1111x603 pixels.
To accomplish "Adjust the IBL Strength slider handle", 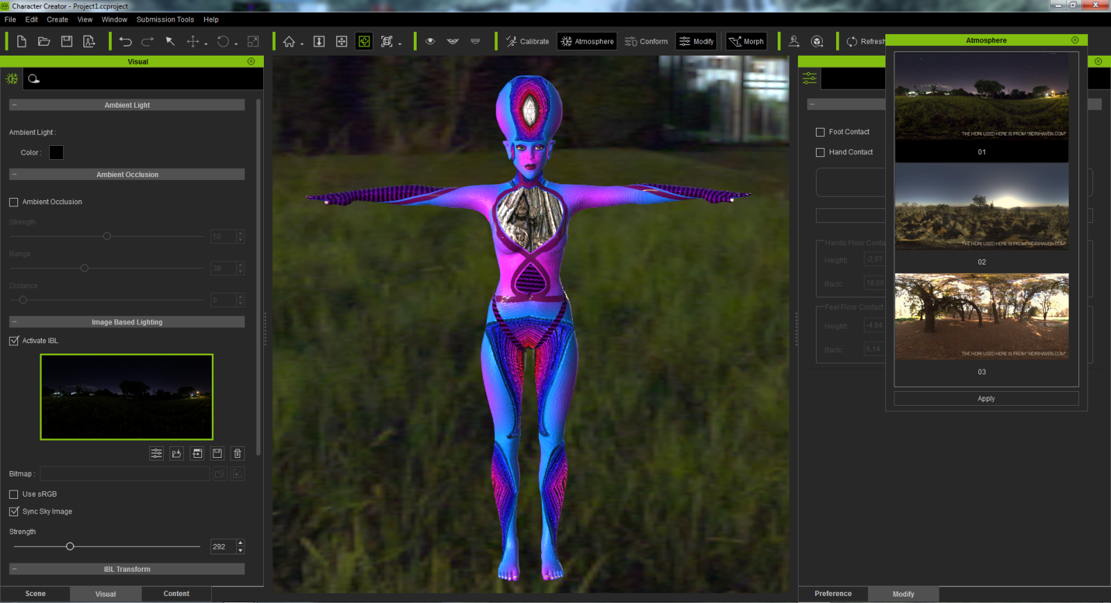I will click(70, 547).
